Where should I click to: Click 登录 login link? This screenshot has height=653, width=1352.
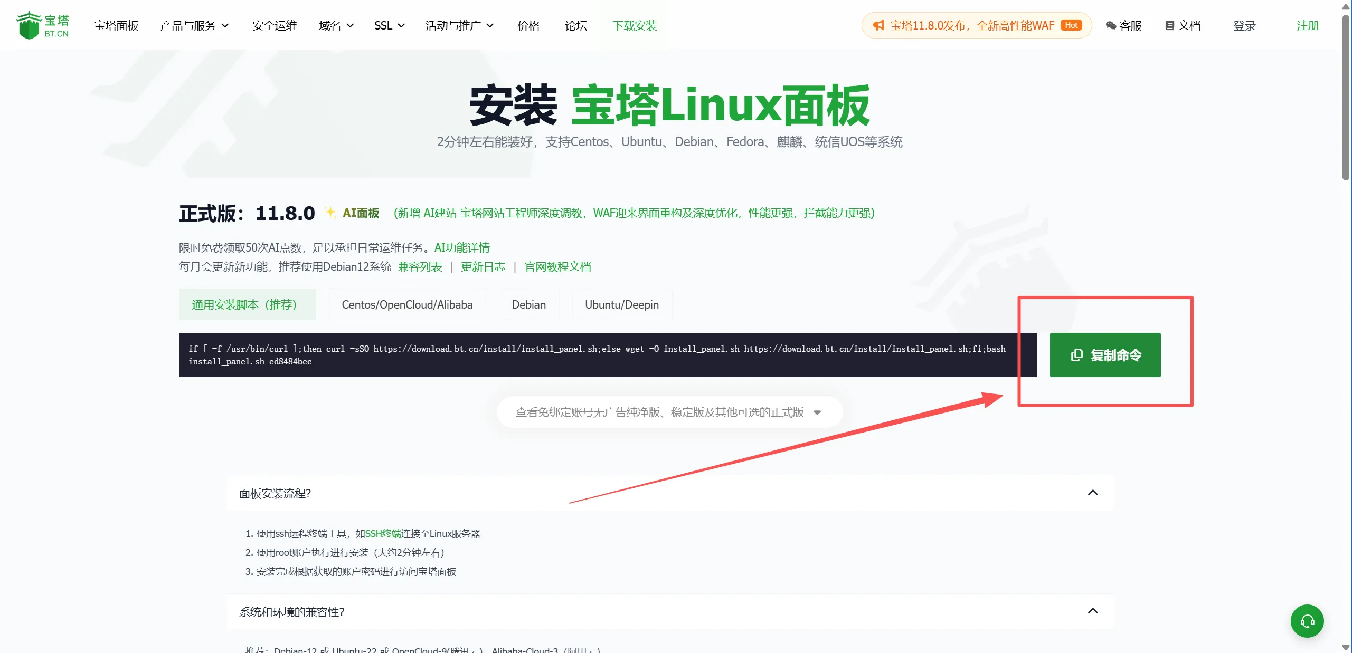click(x=1244, y=25)
